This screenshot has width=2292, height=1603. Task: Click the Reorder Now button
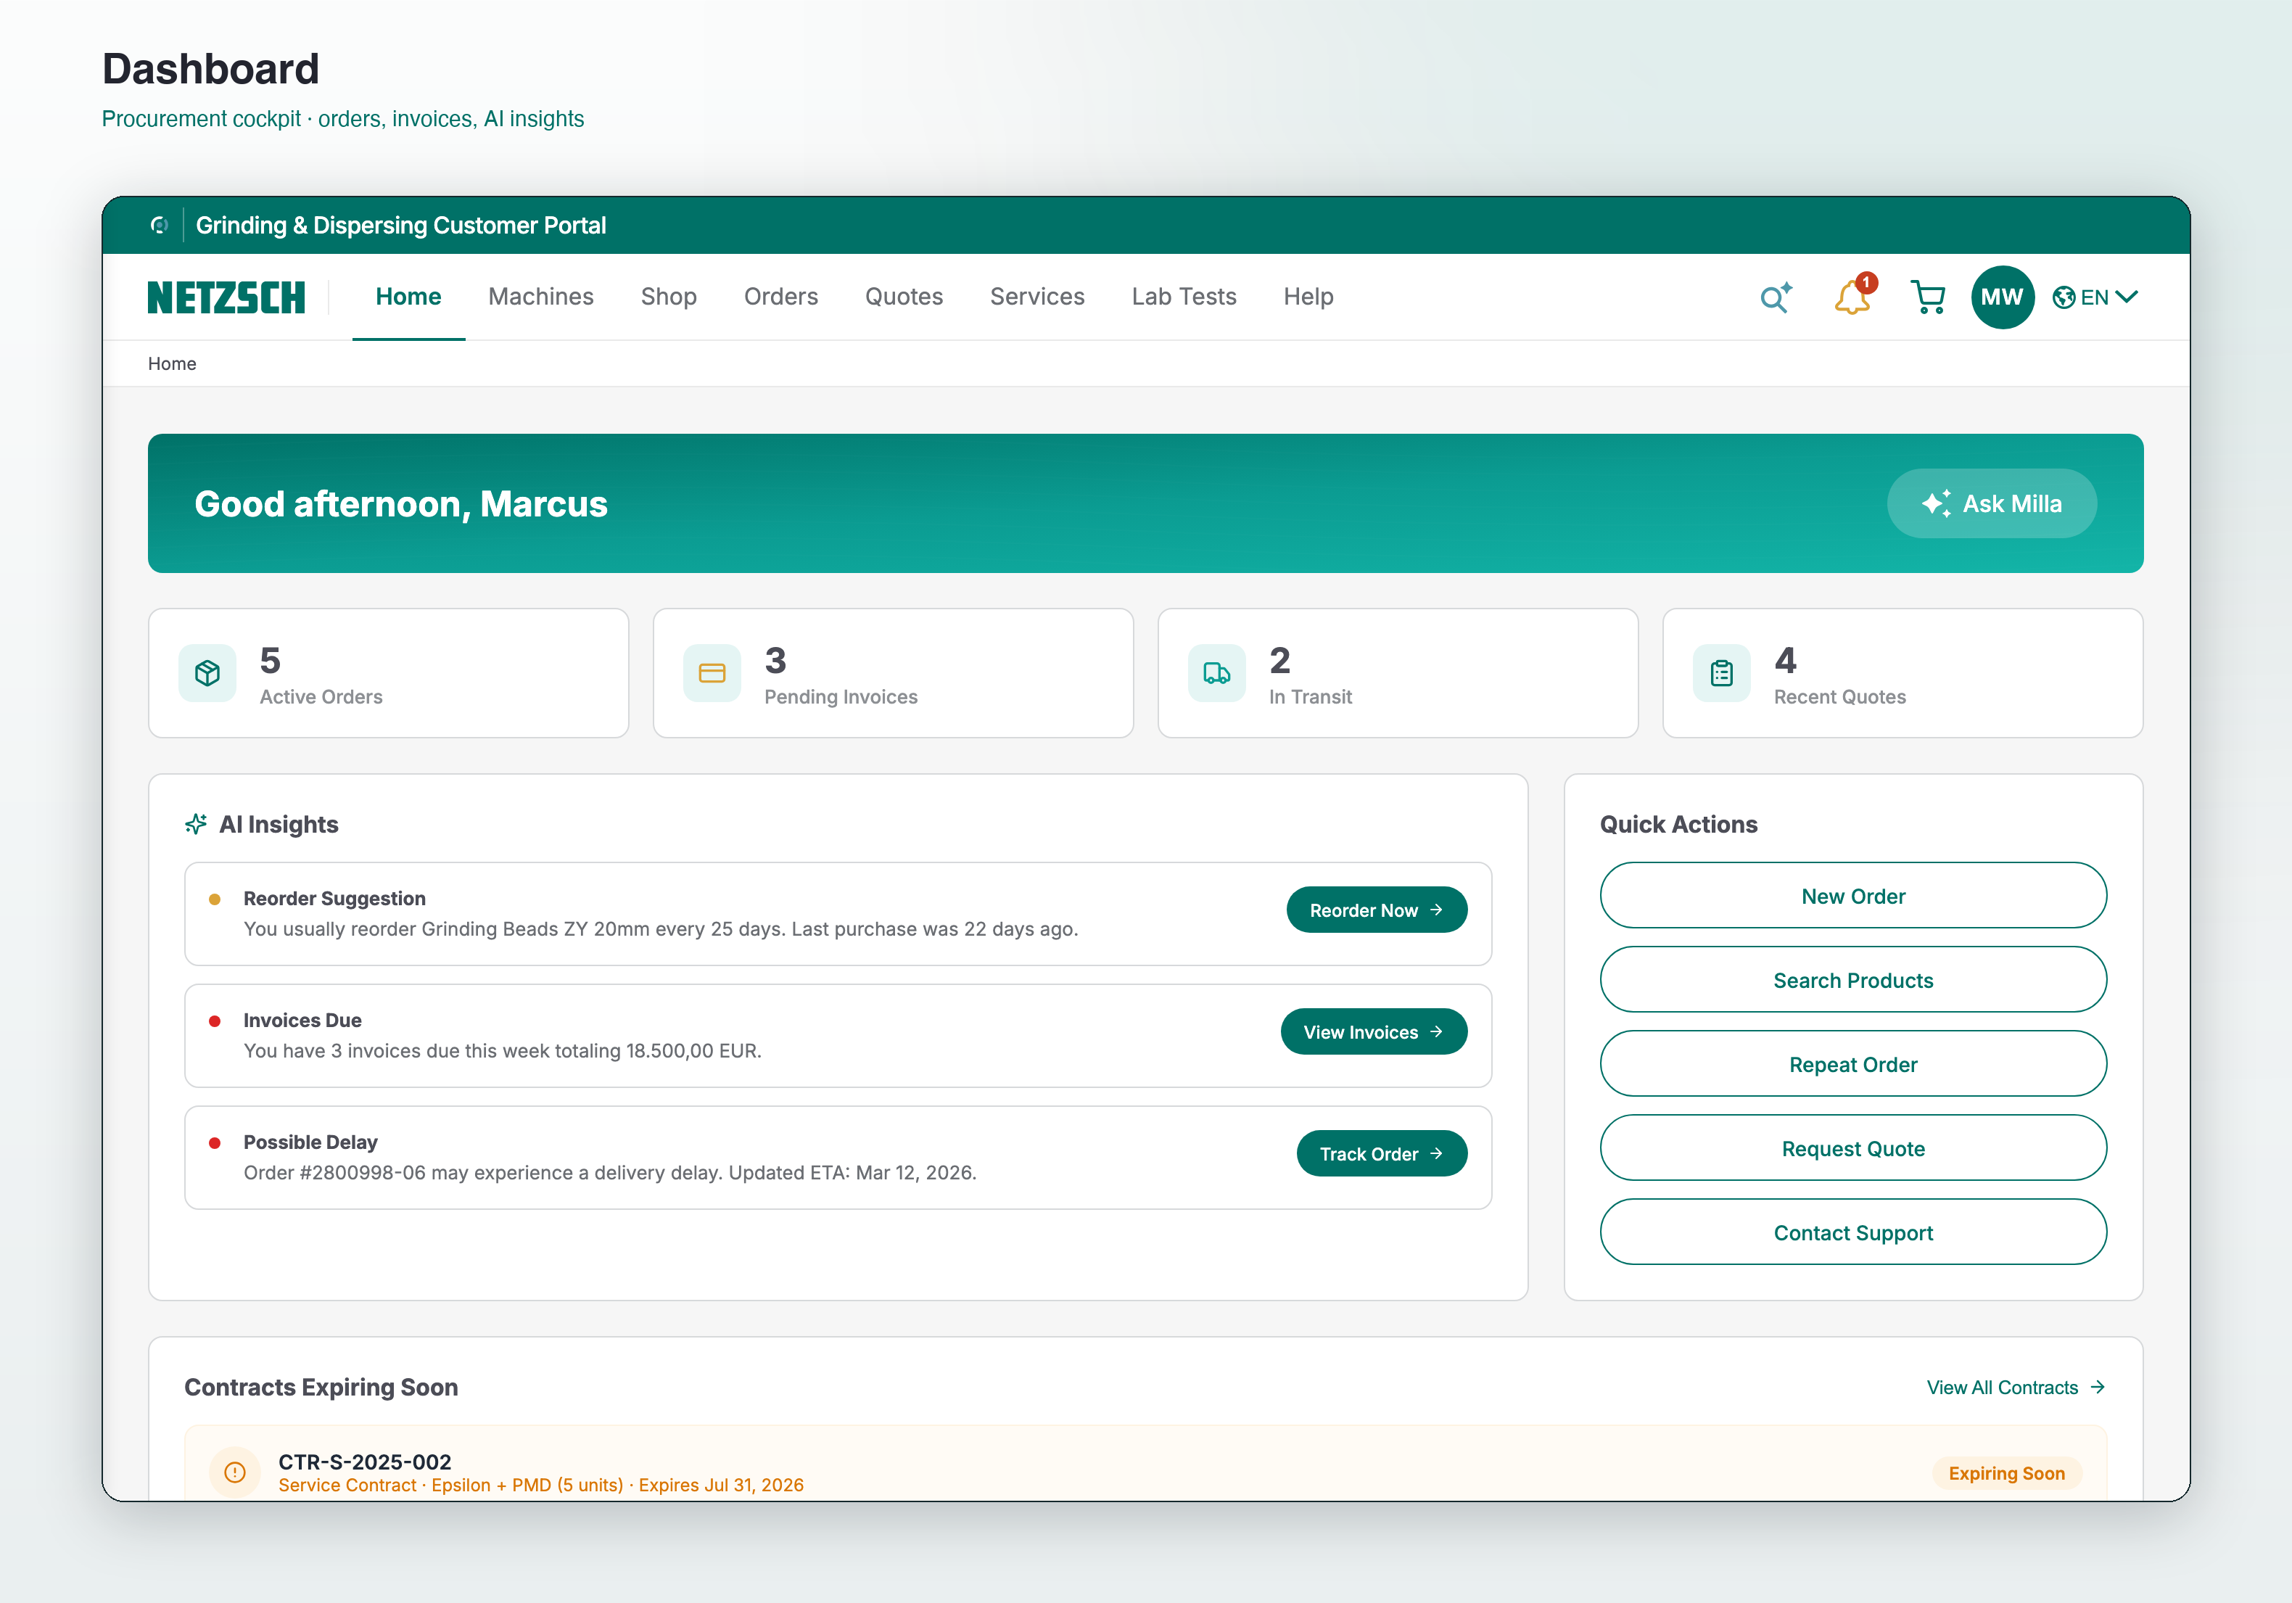(1377, 910)
